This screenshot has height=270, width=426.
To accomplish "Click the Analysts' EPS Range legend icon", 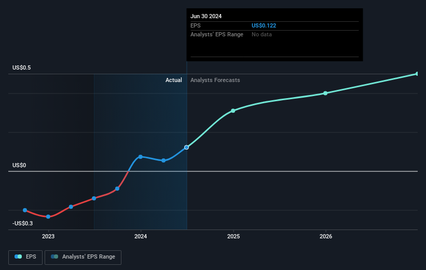I will [x=54, y=256].
